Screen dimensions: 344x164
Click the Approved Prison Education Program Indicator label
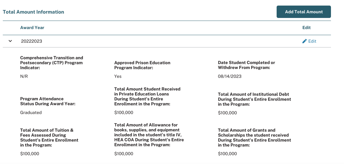point(142,65)
